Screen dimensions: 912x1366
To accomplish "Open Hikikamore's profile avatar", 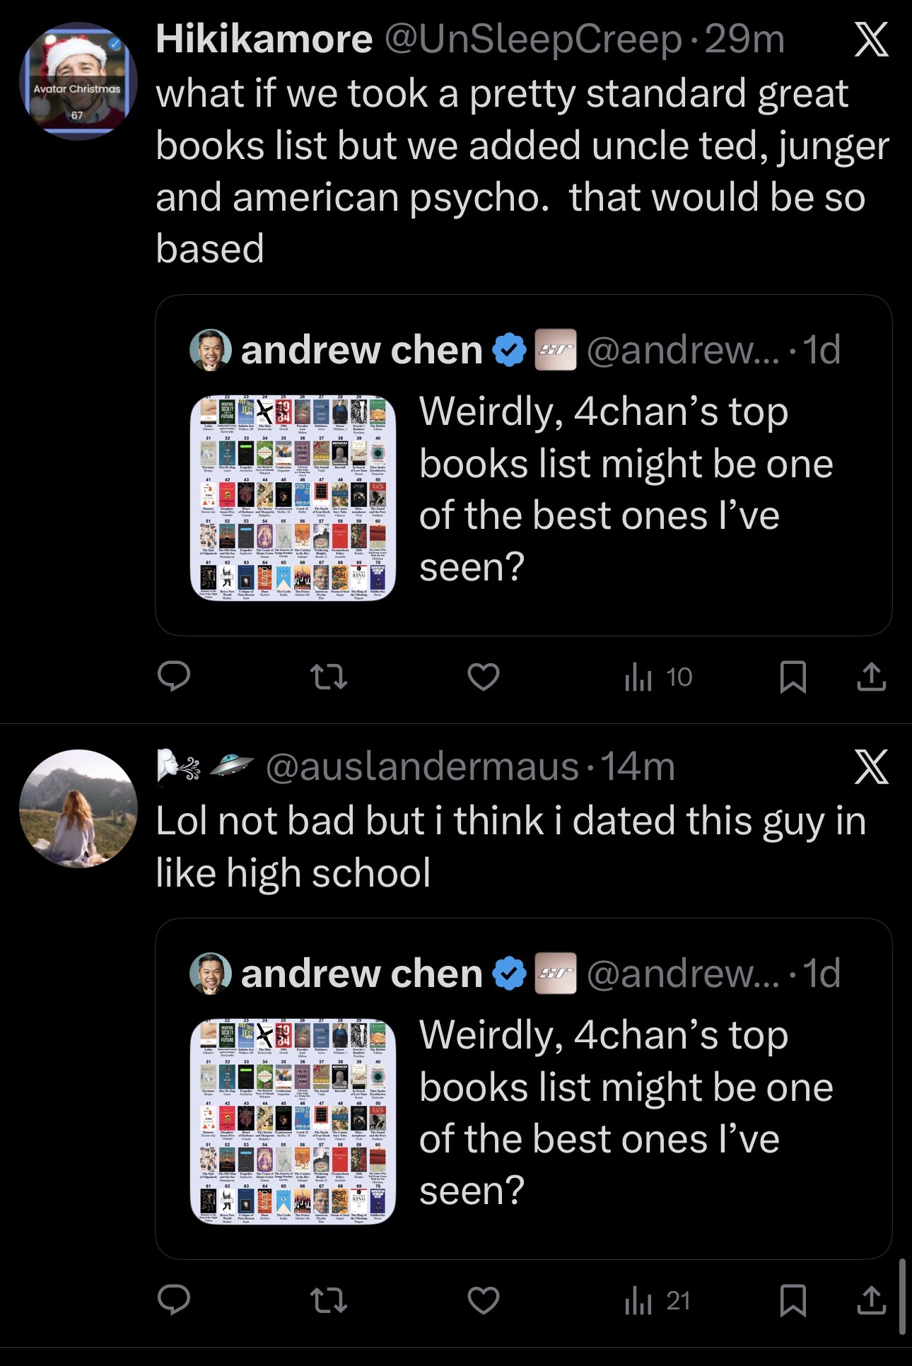I will (78, 81).
